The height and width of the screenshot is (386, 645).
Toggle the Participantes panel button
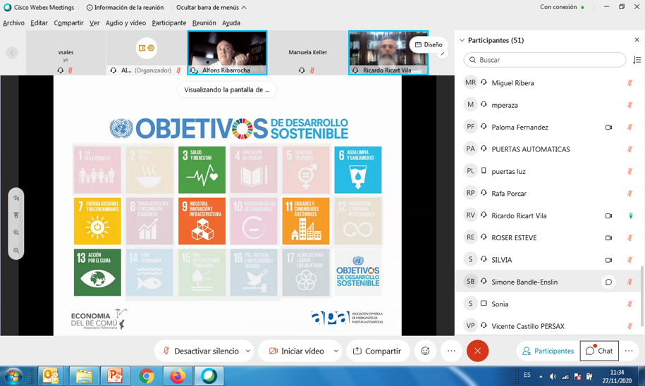pyautogui.click(x=548, y=351)
